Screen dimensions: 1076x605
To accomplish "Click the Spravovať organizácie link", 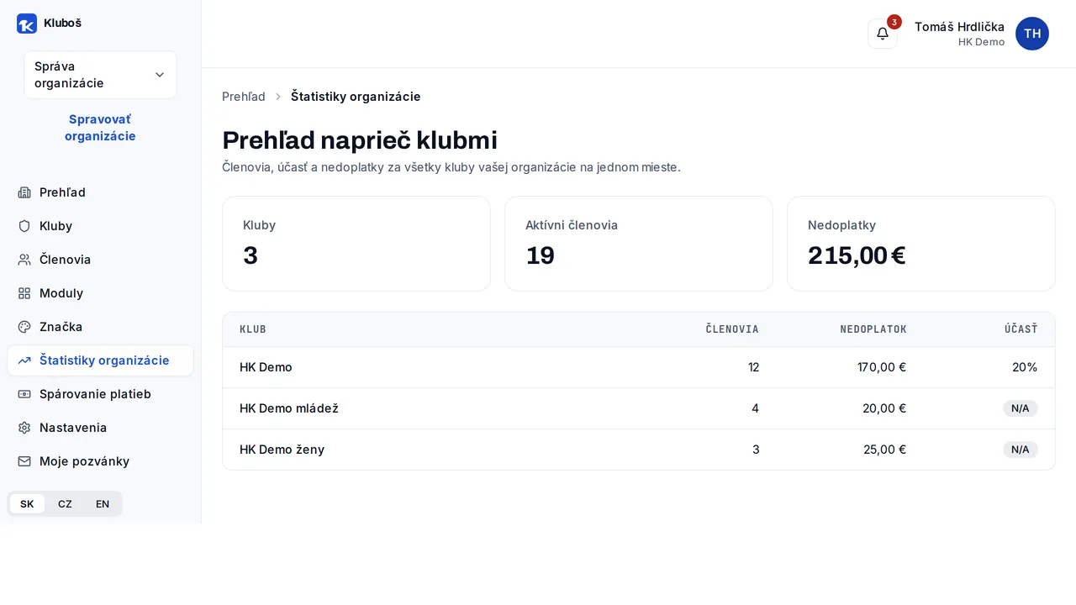I will point(100,128).
